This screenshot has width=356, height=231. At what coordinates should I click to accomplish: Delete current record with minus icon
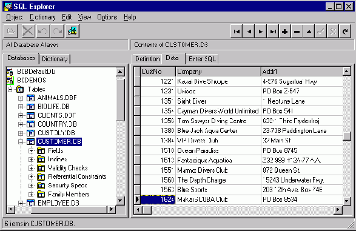(x=297, y=32)
